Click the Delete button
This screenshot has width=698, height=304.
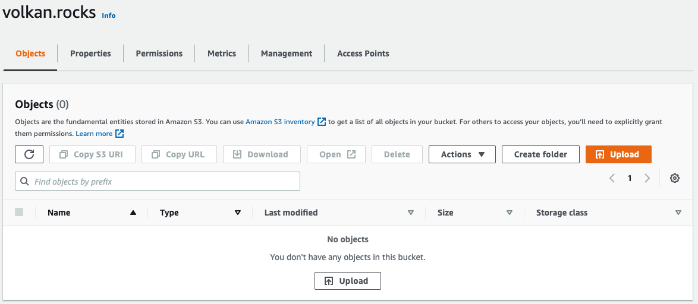pyautogui.click(x=397, y=154)
